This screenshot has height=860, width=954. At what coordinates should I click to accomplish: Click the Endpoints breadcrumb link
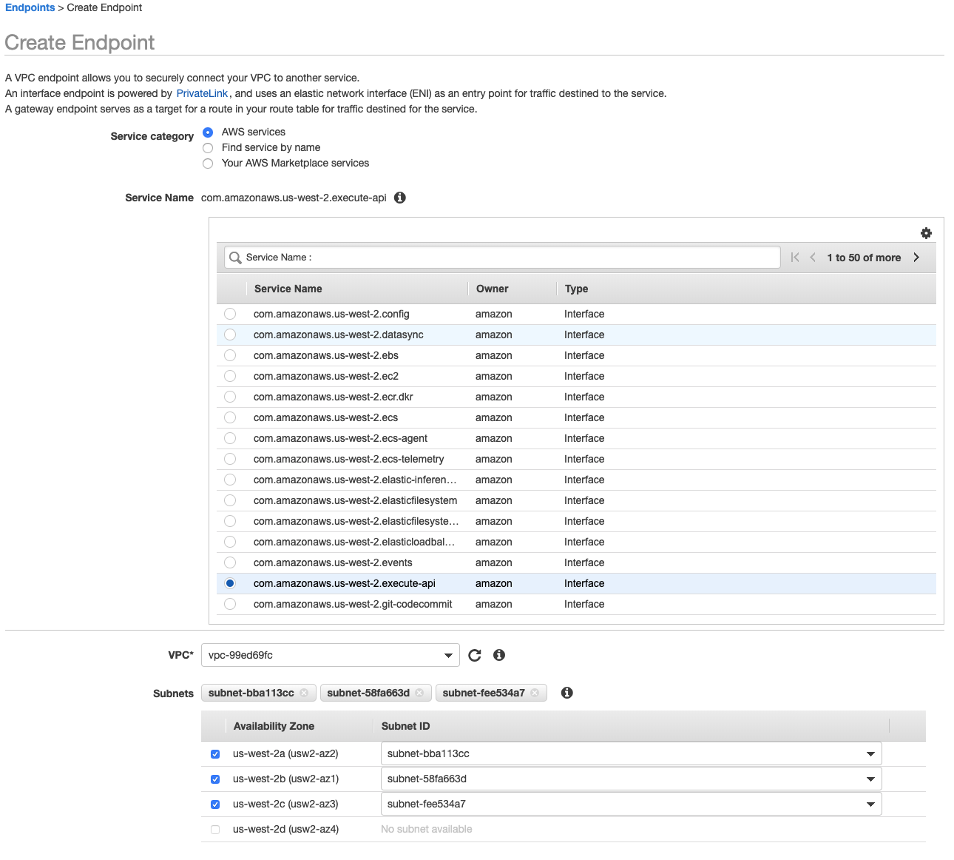(x=30, y=7)
